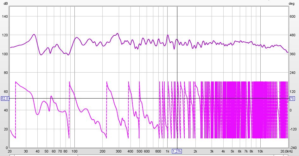Click the deg unit label on right axis

tap(292, 3)
